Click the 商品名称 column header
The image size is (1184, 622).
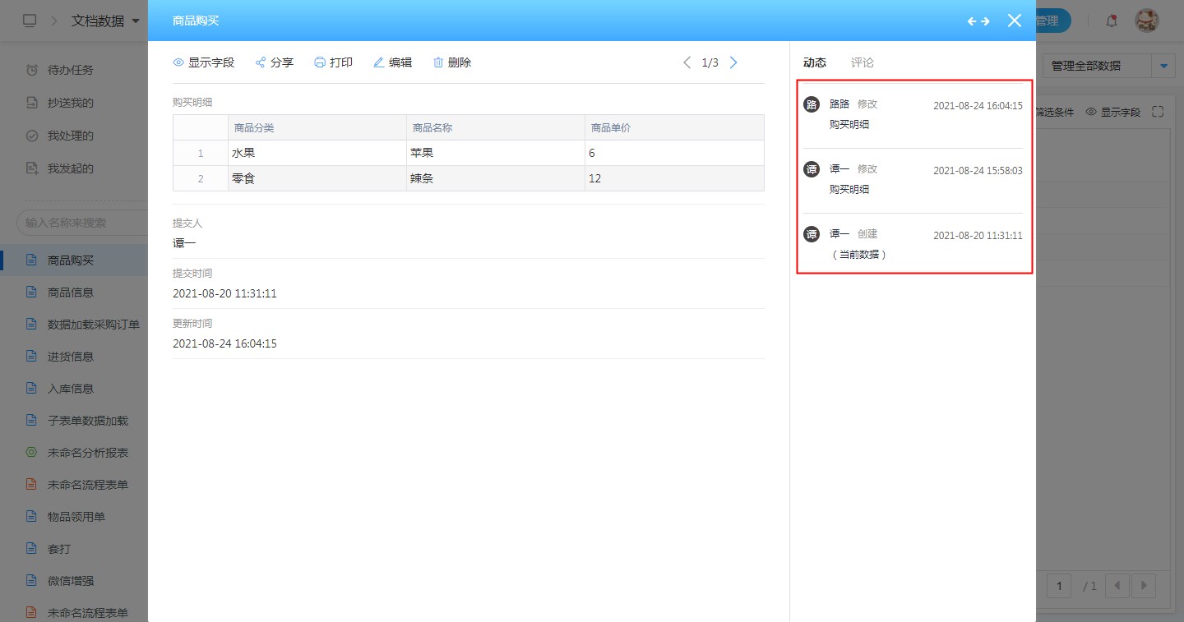(496, 127)
